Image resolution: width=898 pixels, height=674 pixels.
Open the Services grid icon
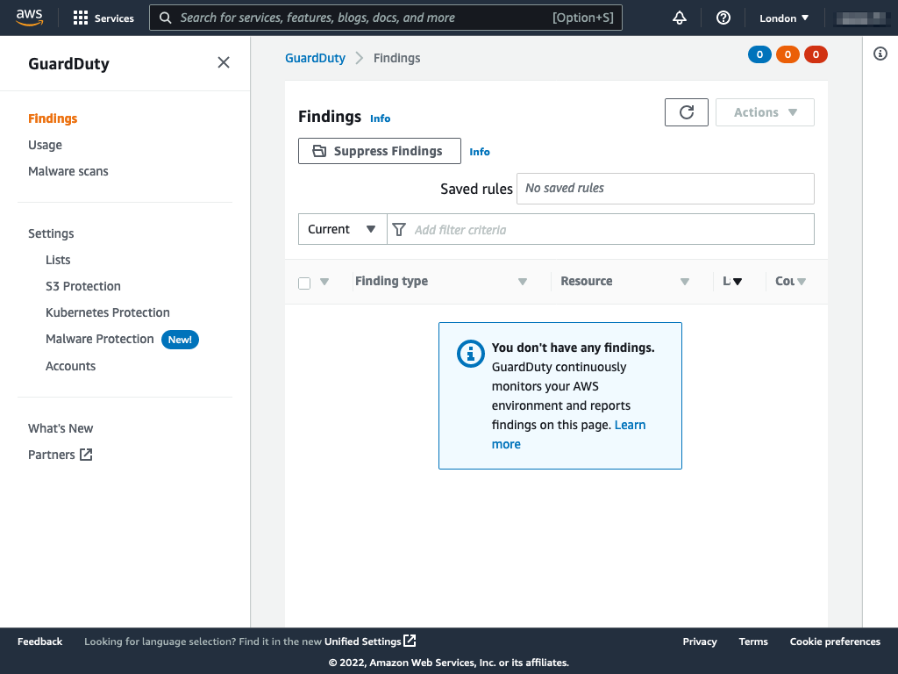tap(81, 18)
